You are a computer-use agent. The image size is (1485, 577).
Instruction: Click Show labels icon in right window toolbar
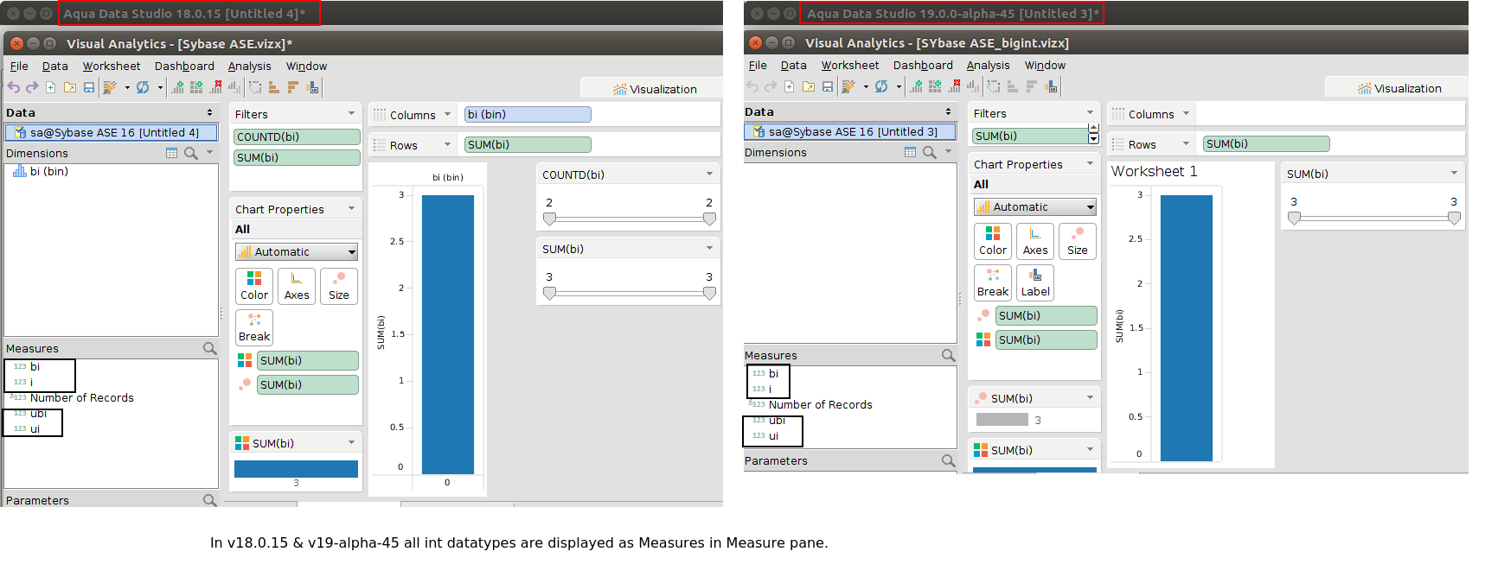click(x=1051, y=86)
